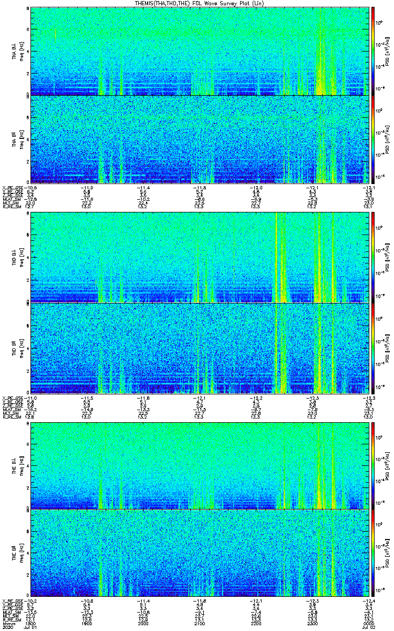Image resolution: width=394 pixels, height=631 pixels.
Task: Click the 1900 time tick label
Action: [x=87, y=623]
